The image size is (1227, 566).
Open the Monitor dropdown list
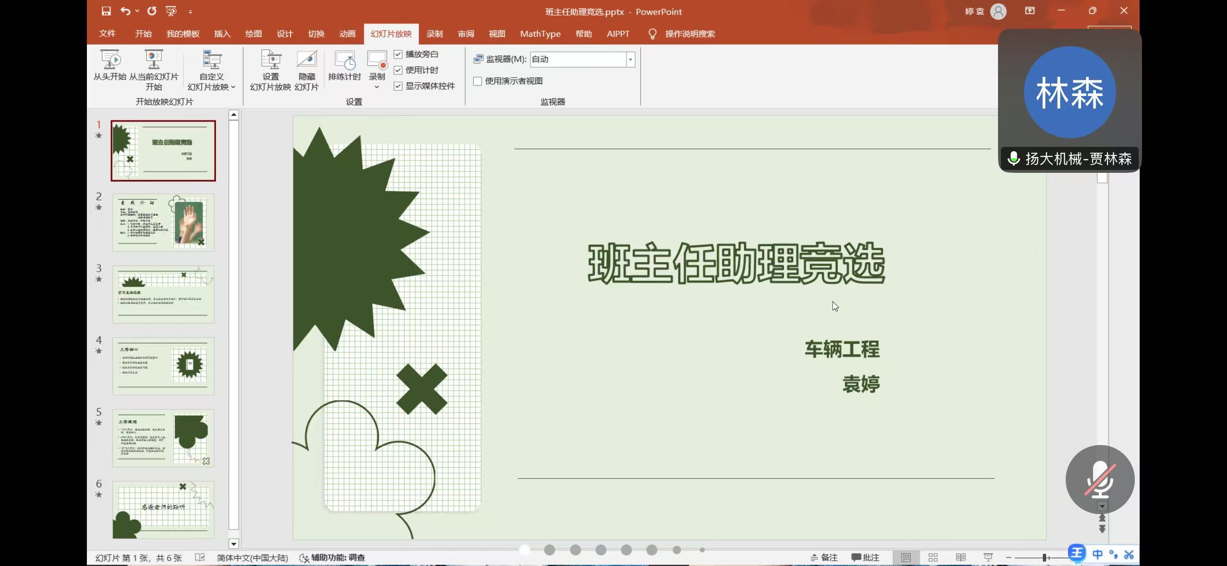pyautogui.click(x=630, y=60)
